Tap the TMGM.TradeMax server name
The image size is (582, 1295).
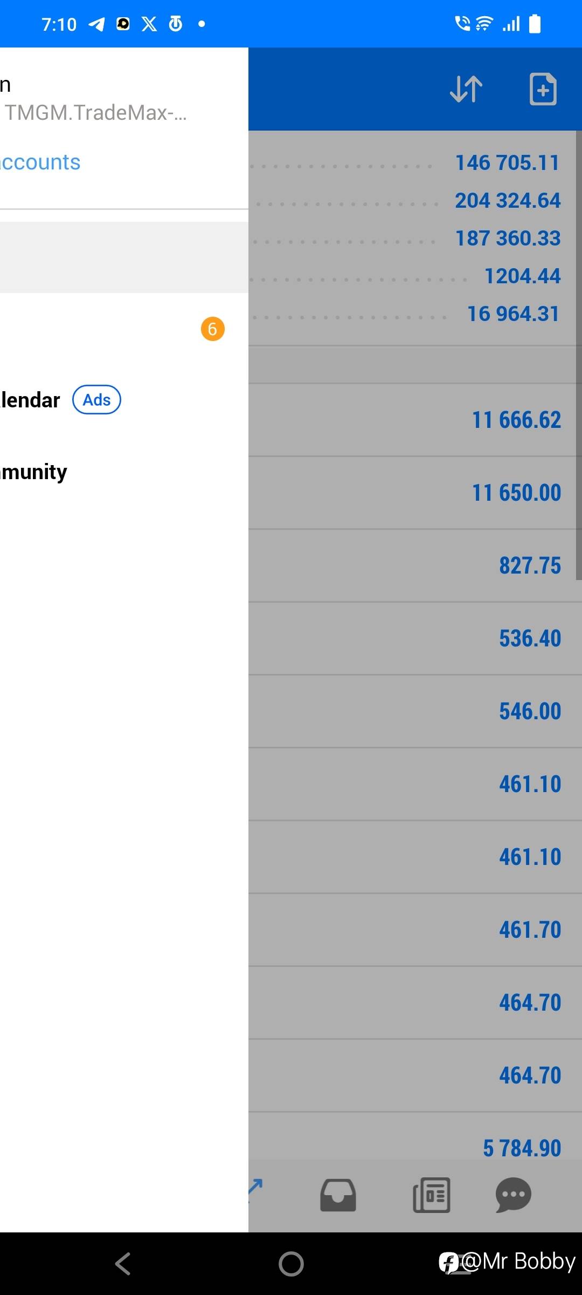point(95,113)
